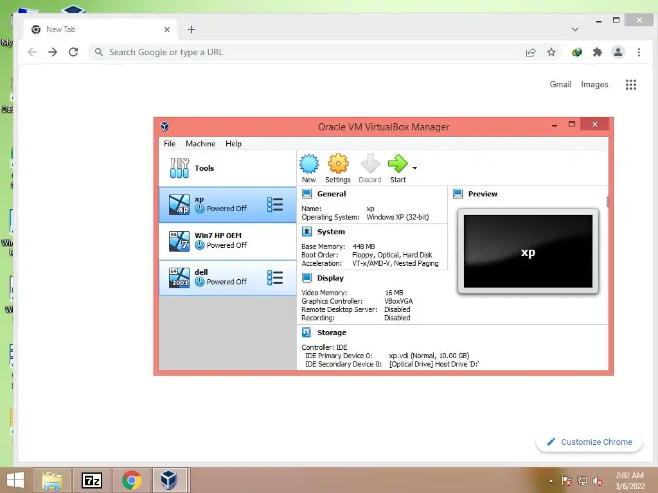This screenshot has height=493, width=658.
Task: Click the VirtualBox details pane scrollbar
Action: (x=607, y=202)
